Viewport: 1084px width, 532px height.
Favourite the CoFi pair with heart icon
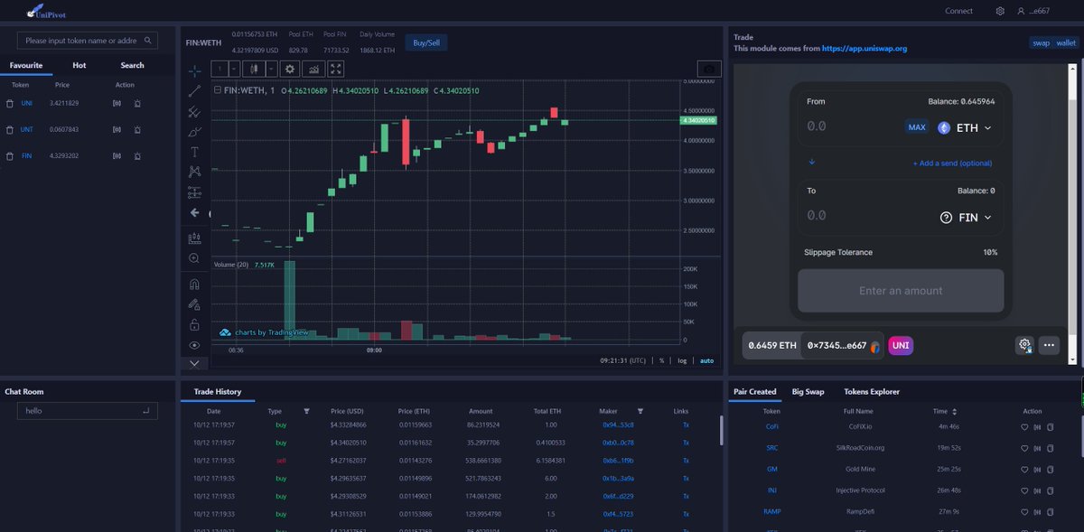click(1024, 426)
